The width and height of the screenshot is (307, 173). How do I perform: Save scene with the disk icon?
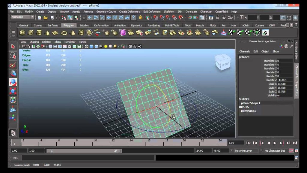(52, 18)
